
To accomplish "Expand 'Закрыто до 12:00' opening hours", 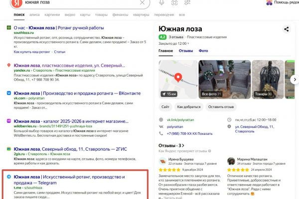I will 174,44.
